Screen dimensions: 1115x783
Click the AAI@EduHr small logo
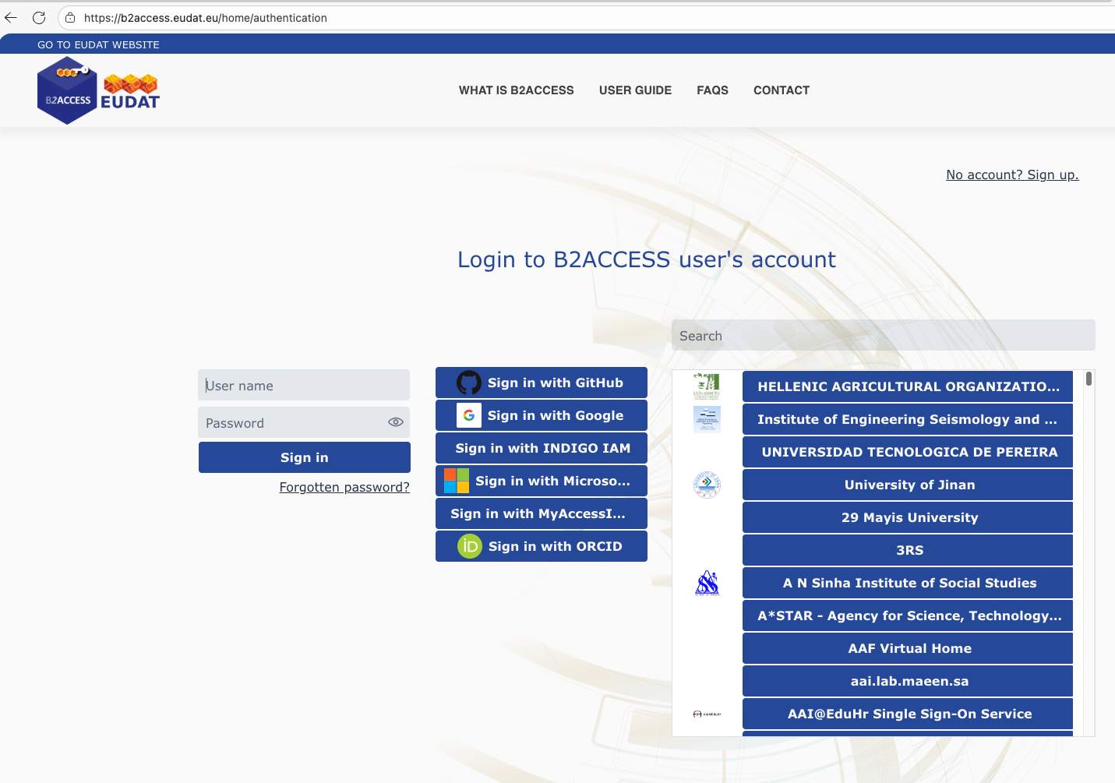[x=707, y=714]
